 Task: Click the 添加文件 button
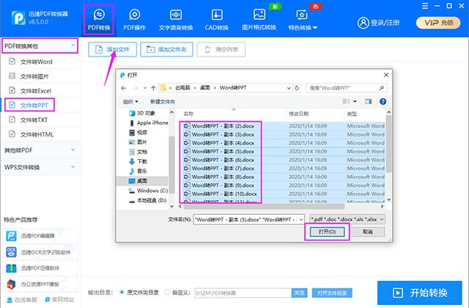pos(112,49)
